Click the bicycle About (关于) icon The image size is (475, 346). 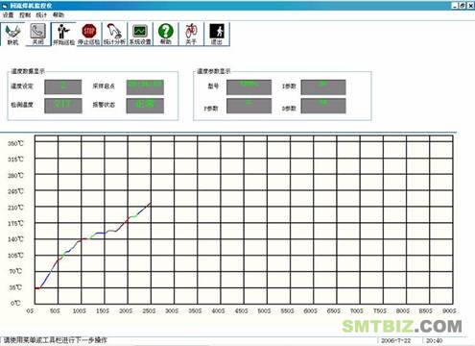point(191,34)
